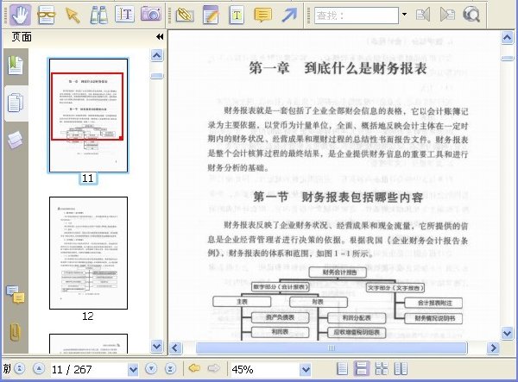Image resolution: width=518 pixels, height=382 pixels.
Task: Attach a file using paperclip tool
Action: click(185, 16)
